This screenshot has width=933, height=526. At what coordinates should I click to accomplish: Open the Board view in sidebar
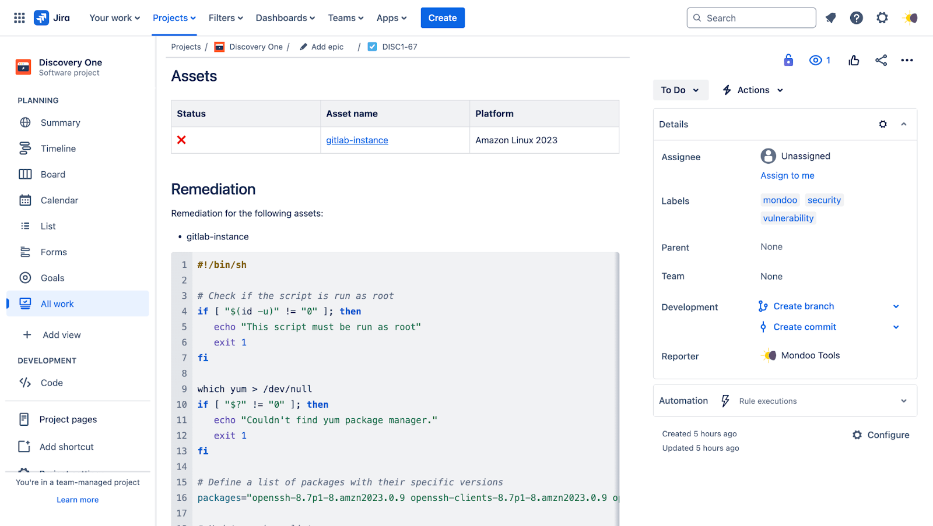click(x=53, y=174)
